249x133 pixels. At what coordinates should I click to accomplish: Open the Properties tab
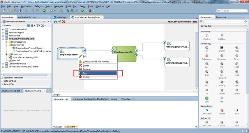[x=126, y=99]
